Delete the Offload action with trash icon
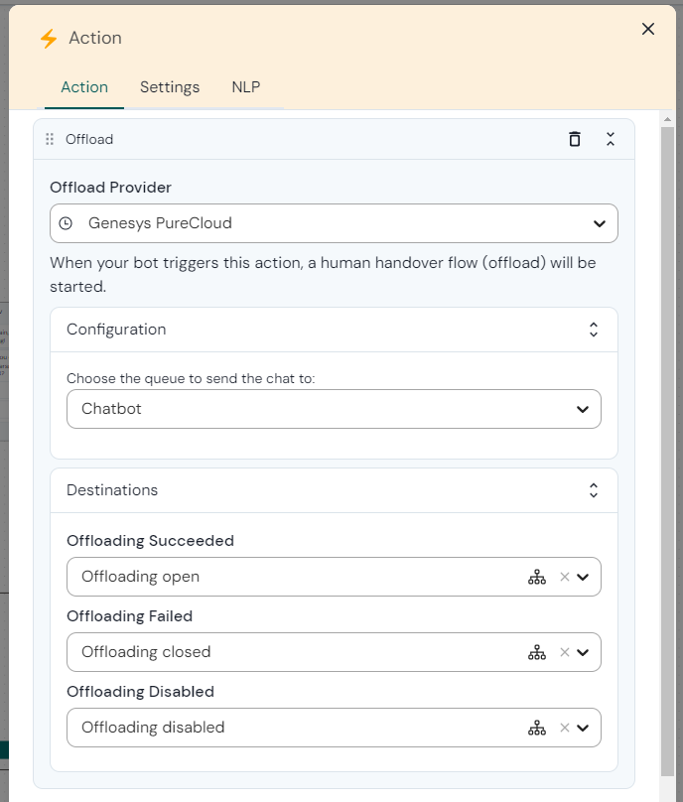This screenshot has width=683, height=802. click(x=574, y=139)
